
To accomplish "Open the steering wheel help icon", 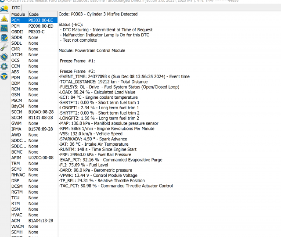I will pos(4,76).
